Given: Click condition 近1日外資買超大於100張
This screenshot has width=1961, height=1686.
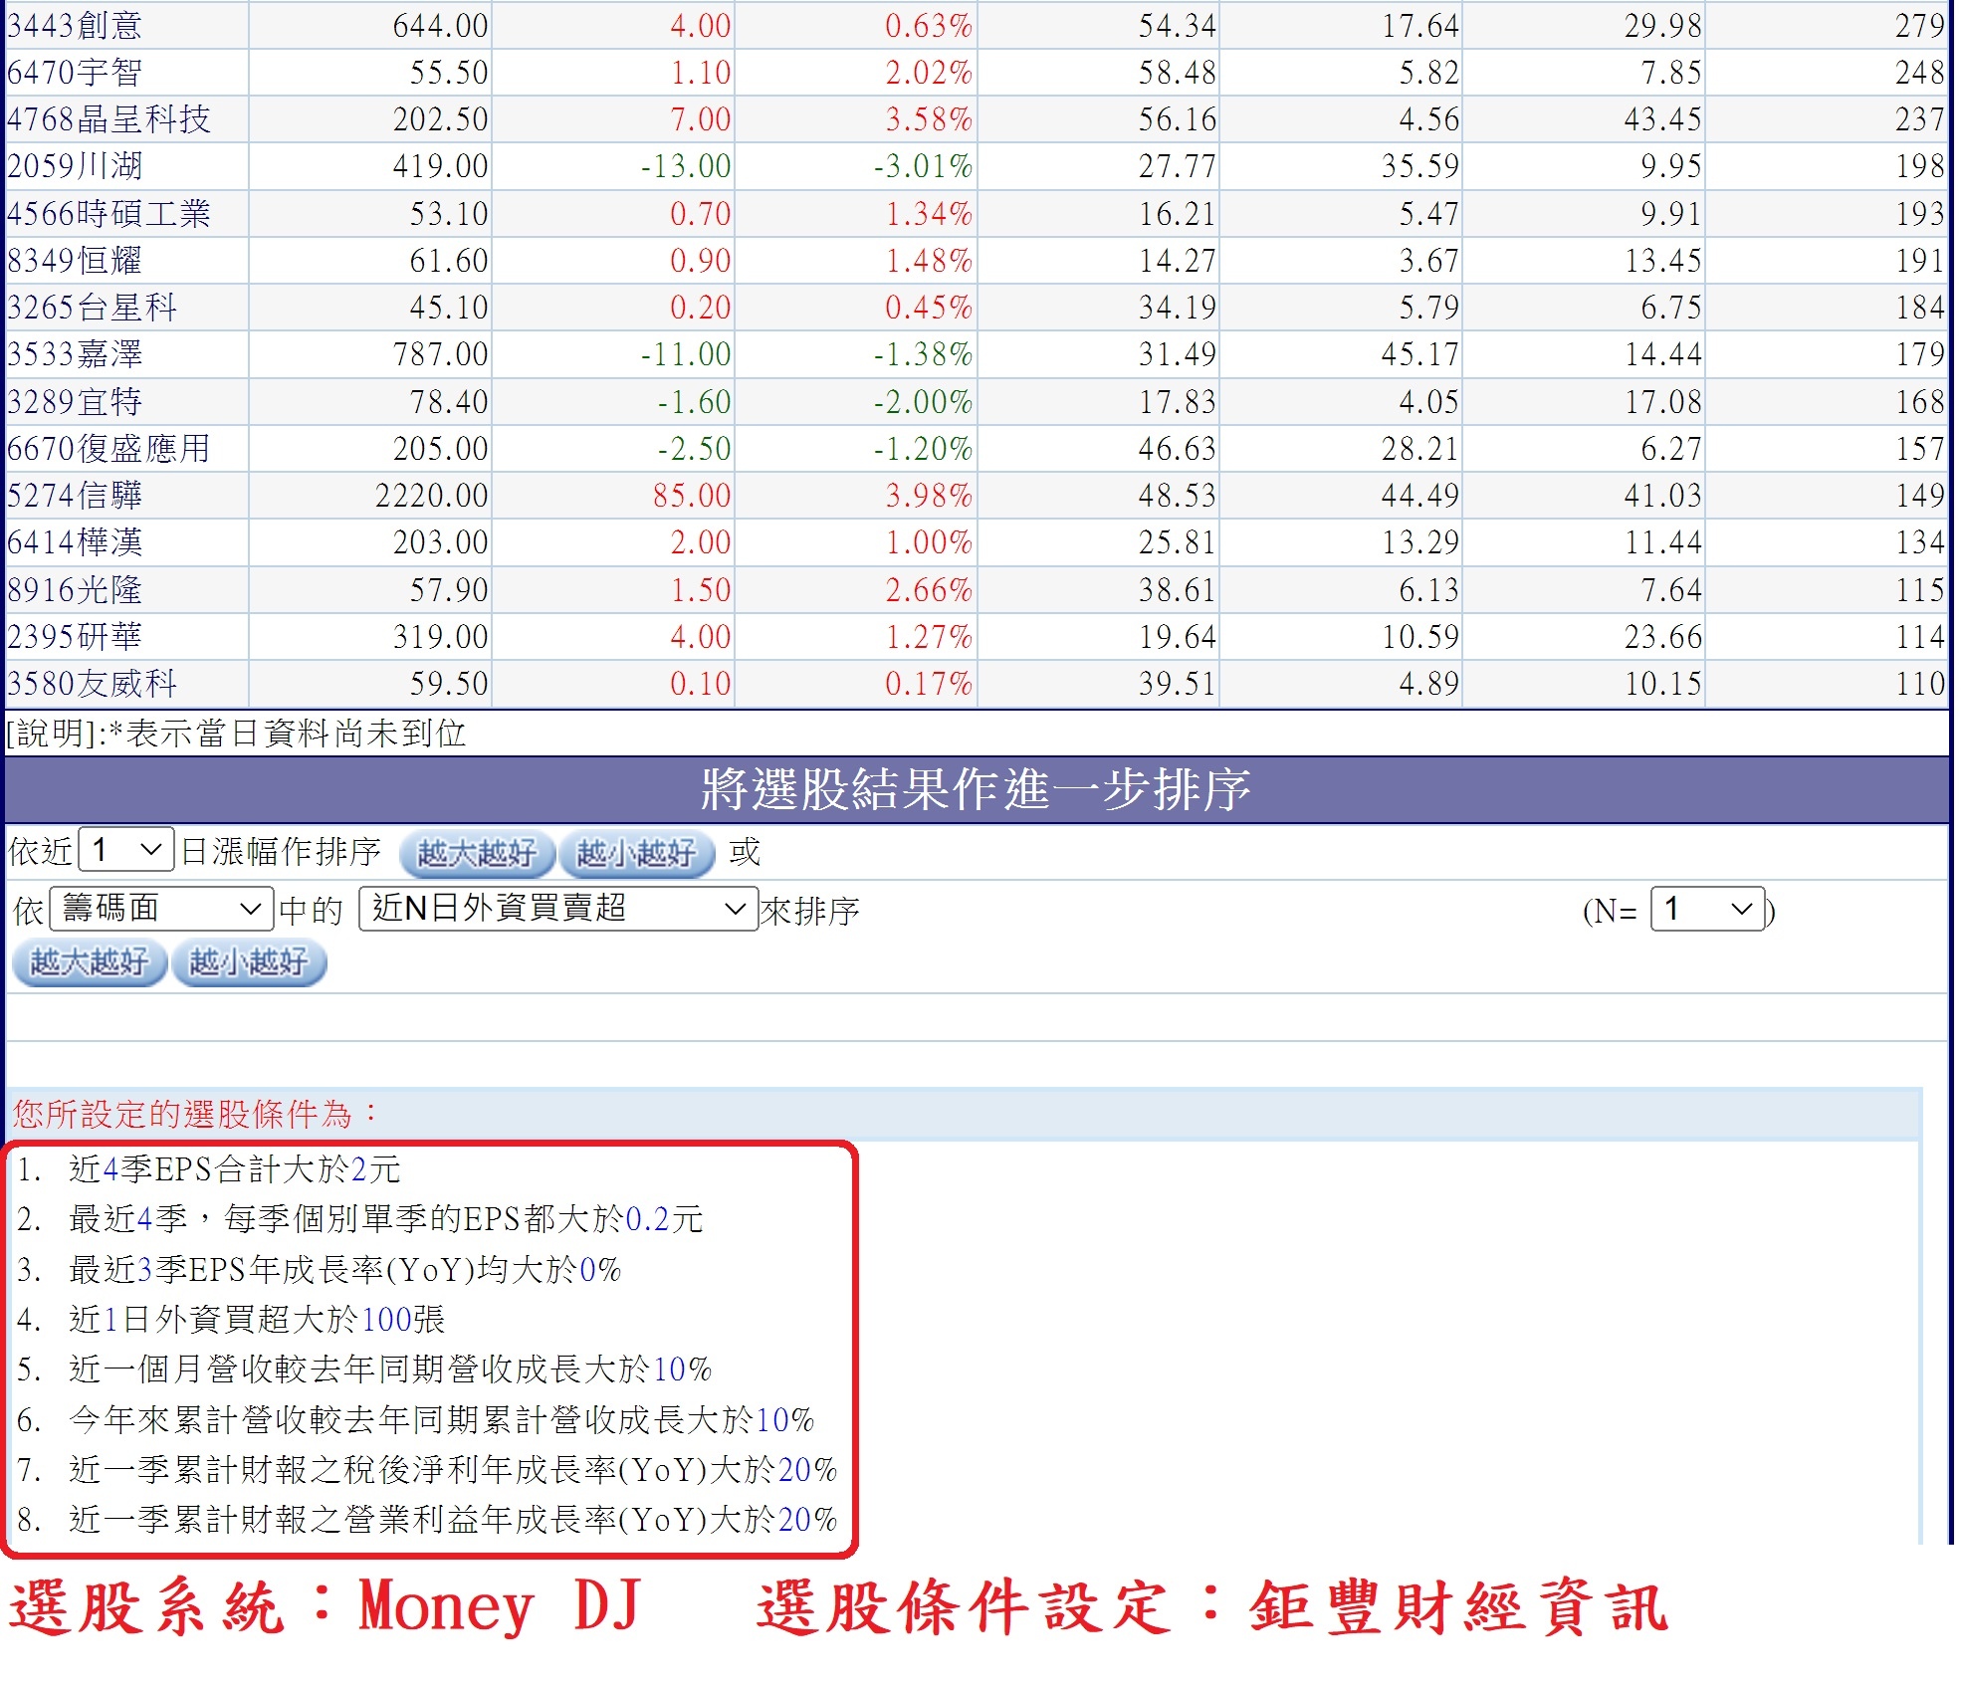Looking at the screenshot, I should (x=256, y=1320).
